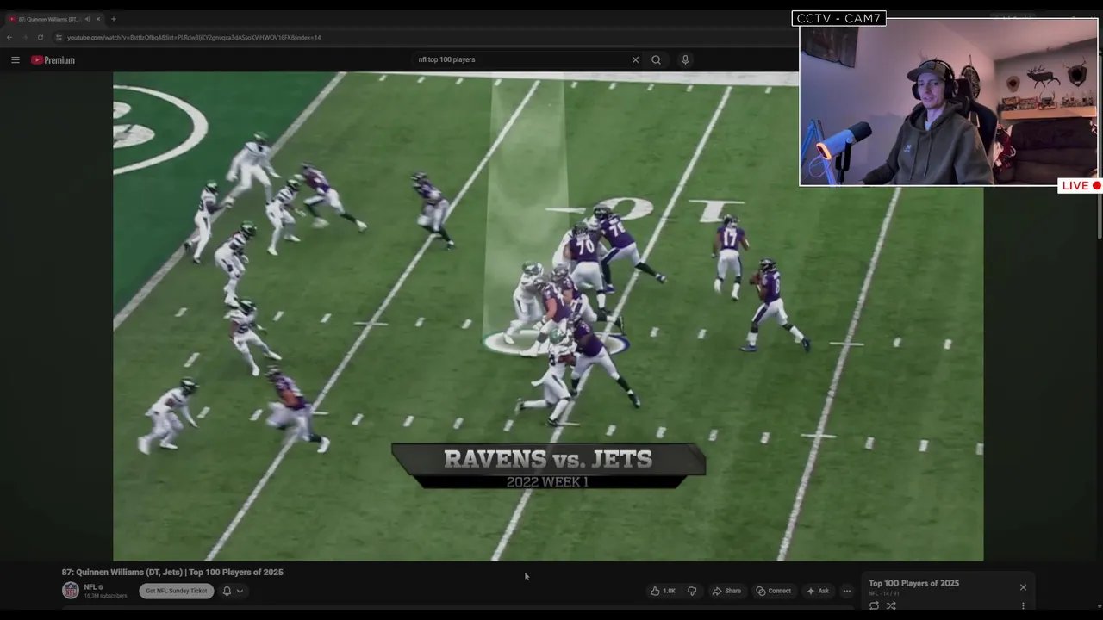Click the video title text
The height and width of the screenshot is (620, 1103).
(x=172, y=572)
